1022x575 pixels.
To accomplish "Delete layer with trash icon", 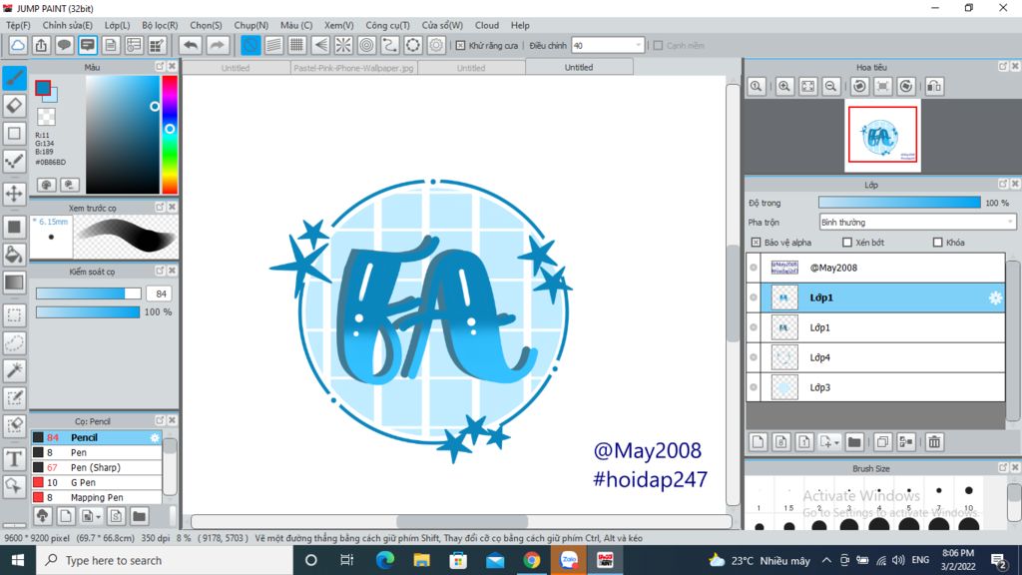I will point(934,442).
